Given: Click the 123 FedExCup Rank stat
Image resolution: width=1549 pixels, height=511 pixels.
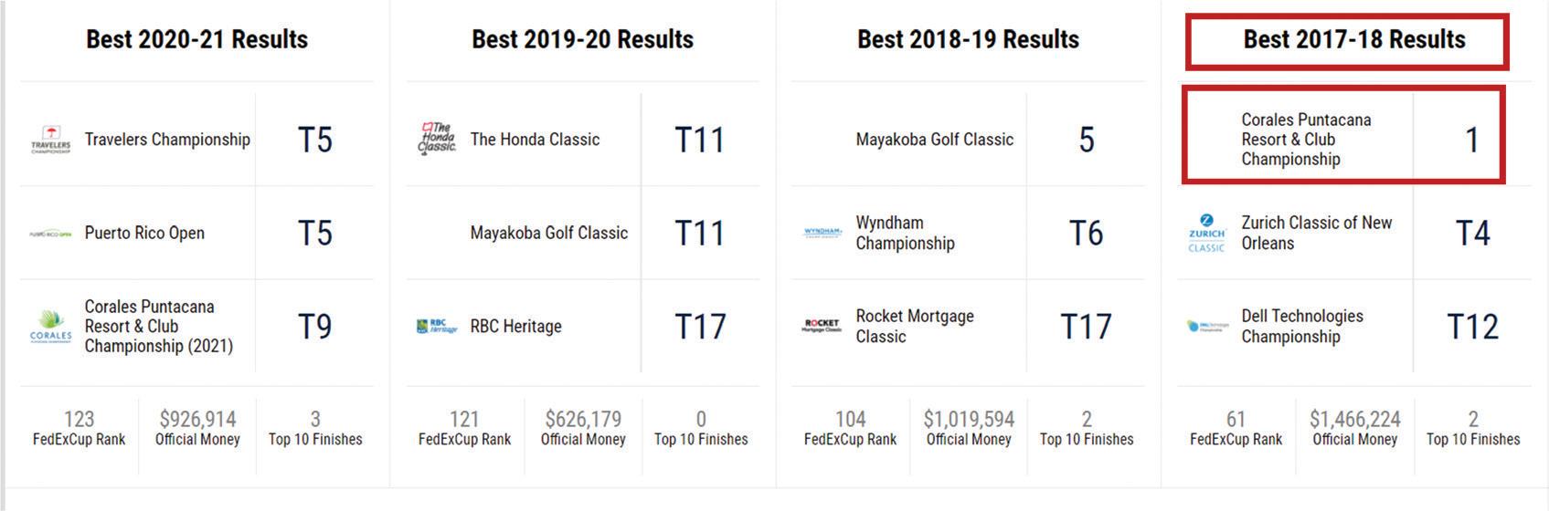Looking at the screenshot, I should (x=79, y=427).
